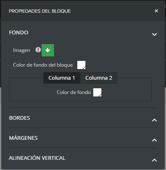Switch to the Columna 1 tab
Image resolution: width=166 pixels, height=170 pixels.
click(x=62, y=78)
